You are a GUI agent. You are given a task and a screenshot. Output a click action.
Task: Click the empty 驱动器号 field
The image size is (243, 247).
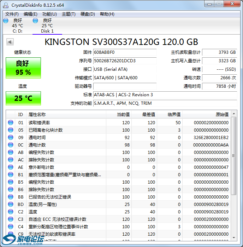coord(125,86)
